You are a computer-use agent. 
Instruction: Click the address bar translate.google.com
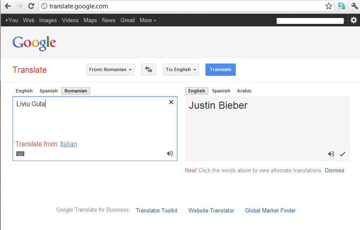[x=79, y=6]
